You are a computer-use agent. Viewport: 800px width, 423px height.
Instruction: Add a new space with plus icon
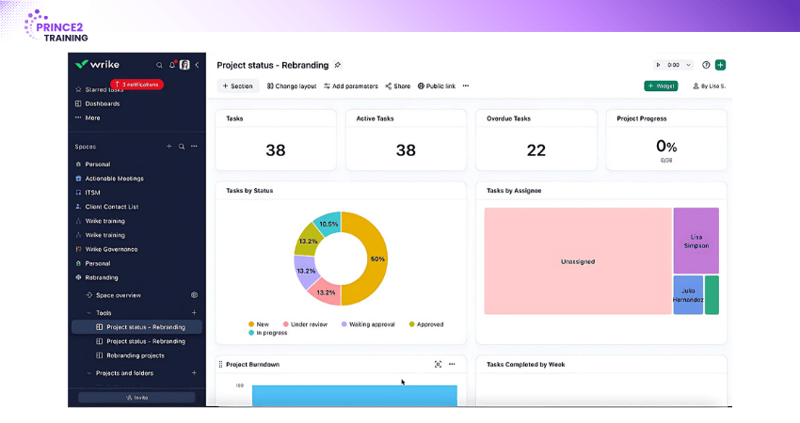tap(169, 147)
